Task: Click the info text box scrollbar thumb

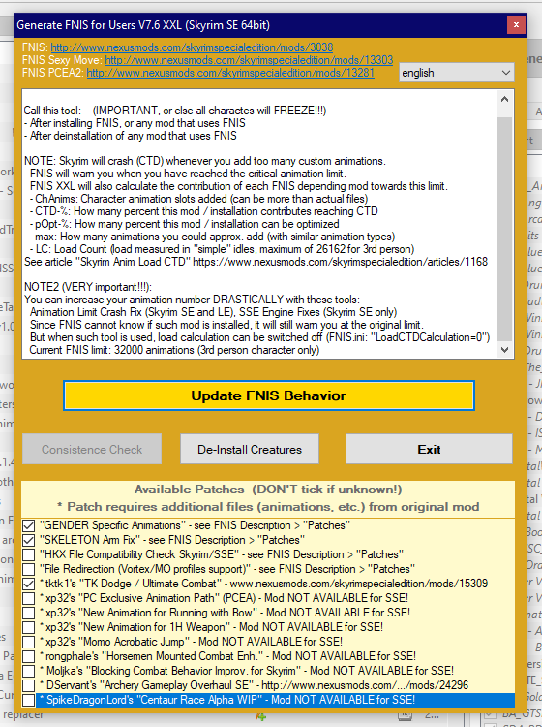Action: [x=504, y=230]
